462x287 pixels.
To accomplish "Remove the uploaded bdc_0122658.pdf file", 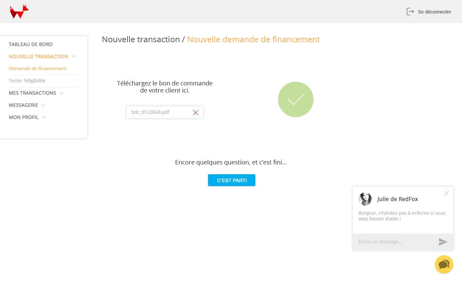I will 195,112.
